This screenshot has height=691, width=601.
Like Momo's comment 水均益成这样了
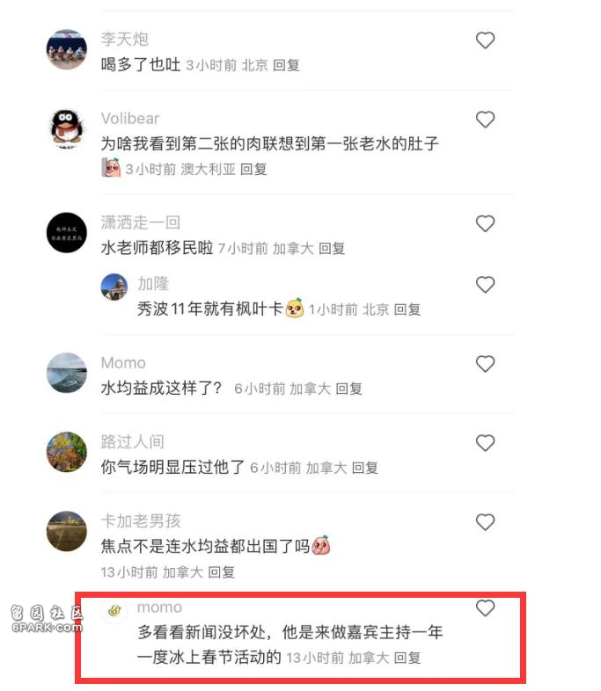(485, 364)
